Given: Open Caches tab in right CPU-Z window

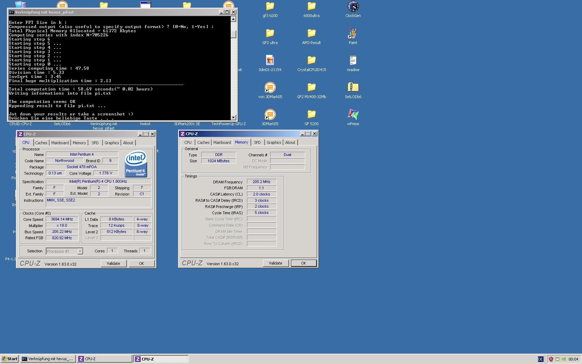Looking at the screenshot, I should pyautogui.click(x=203, y=142).
